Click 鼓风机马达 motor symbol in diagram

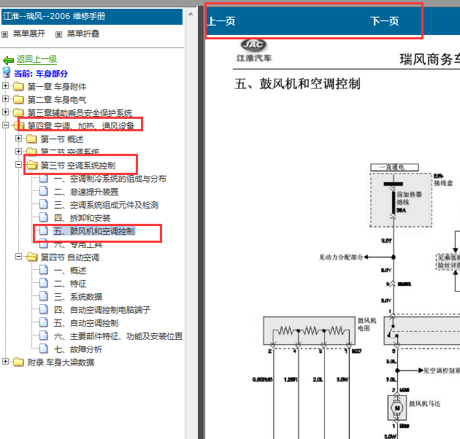pyautogui.click(x=397, y=408)
